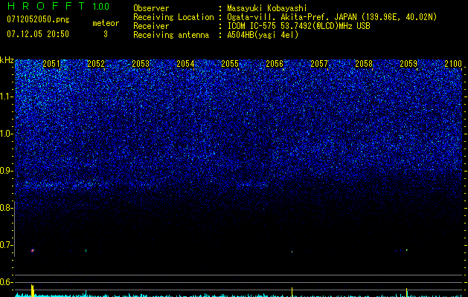Click the 'Receiver' field label

pos(151,26)
